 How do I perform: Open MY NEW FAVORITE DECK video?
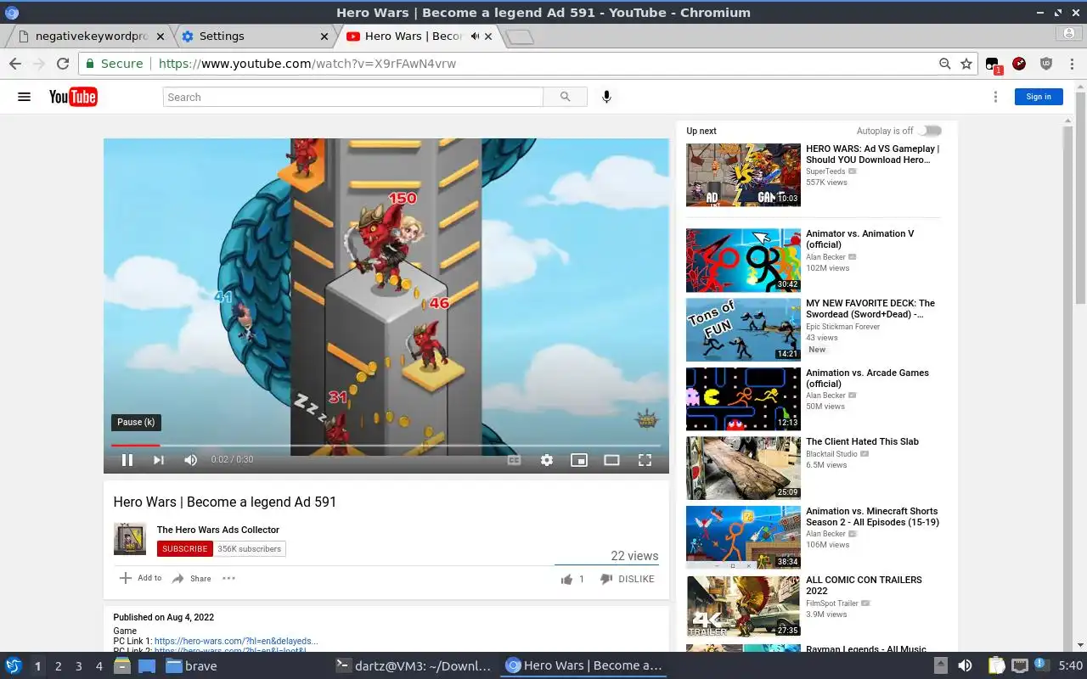[x=870, y=308]
